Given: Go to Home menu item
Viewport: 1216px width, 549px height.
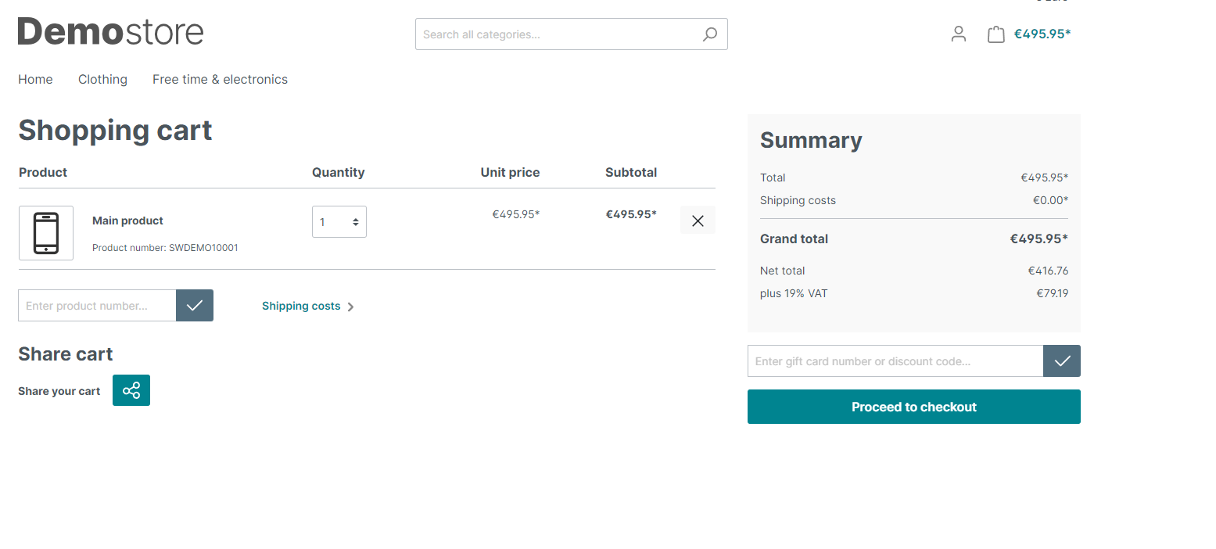Looking at the screenshot, I should tap(35, 79).
